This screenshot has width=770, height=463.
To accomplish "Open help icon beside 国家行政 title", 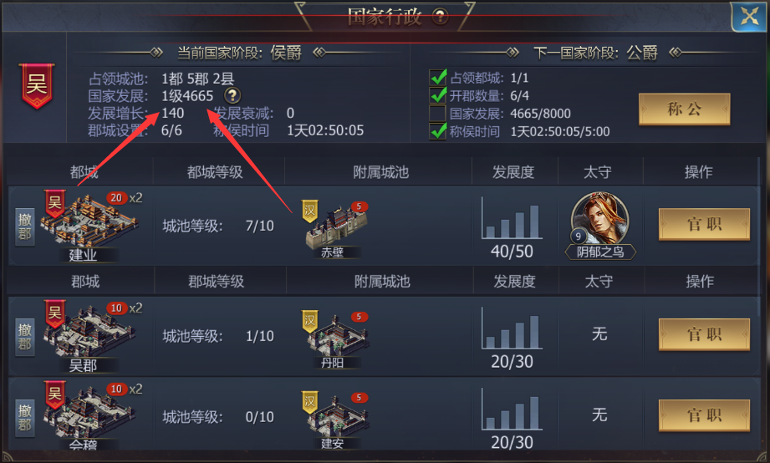I will (x=440, y=17).
